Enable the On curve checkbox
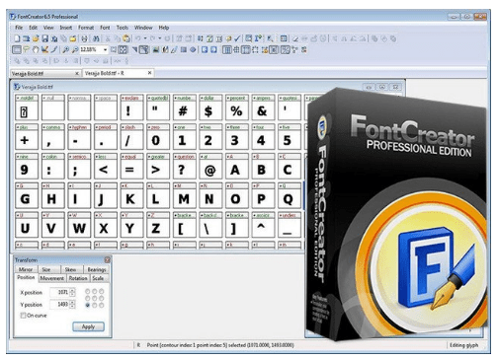The width and height of the screenshot is (498, 360). [23, 316]
